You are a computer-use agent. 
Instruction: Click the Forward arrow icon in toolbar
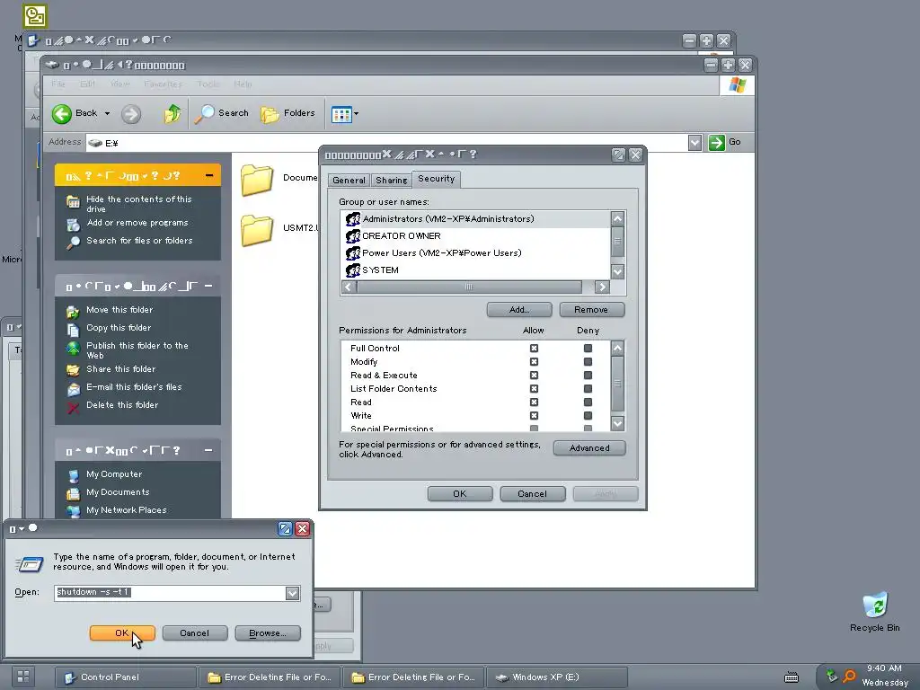coord(131,114)
